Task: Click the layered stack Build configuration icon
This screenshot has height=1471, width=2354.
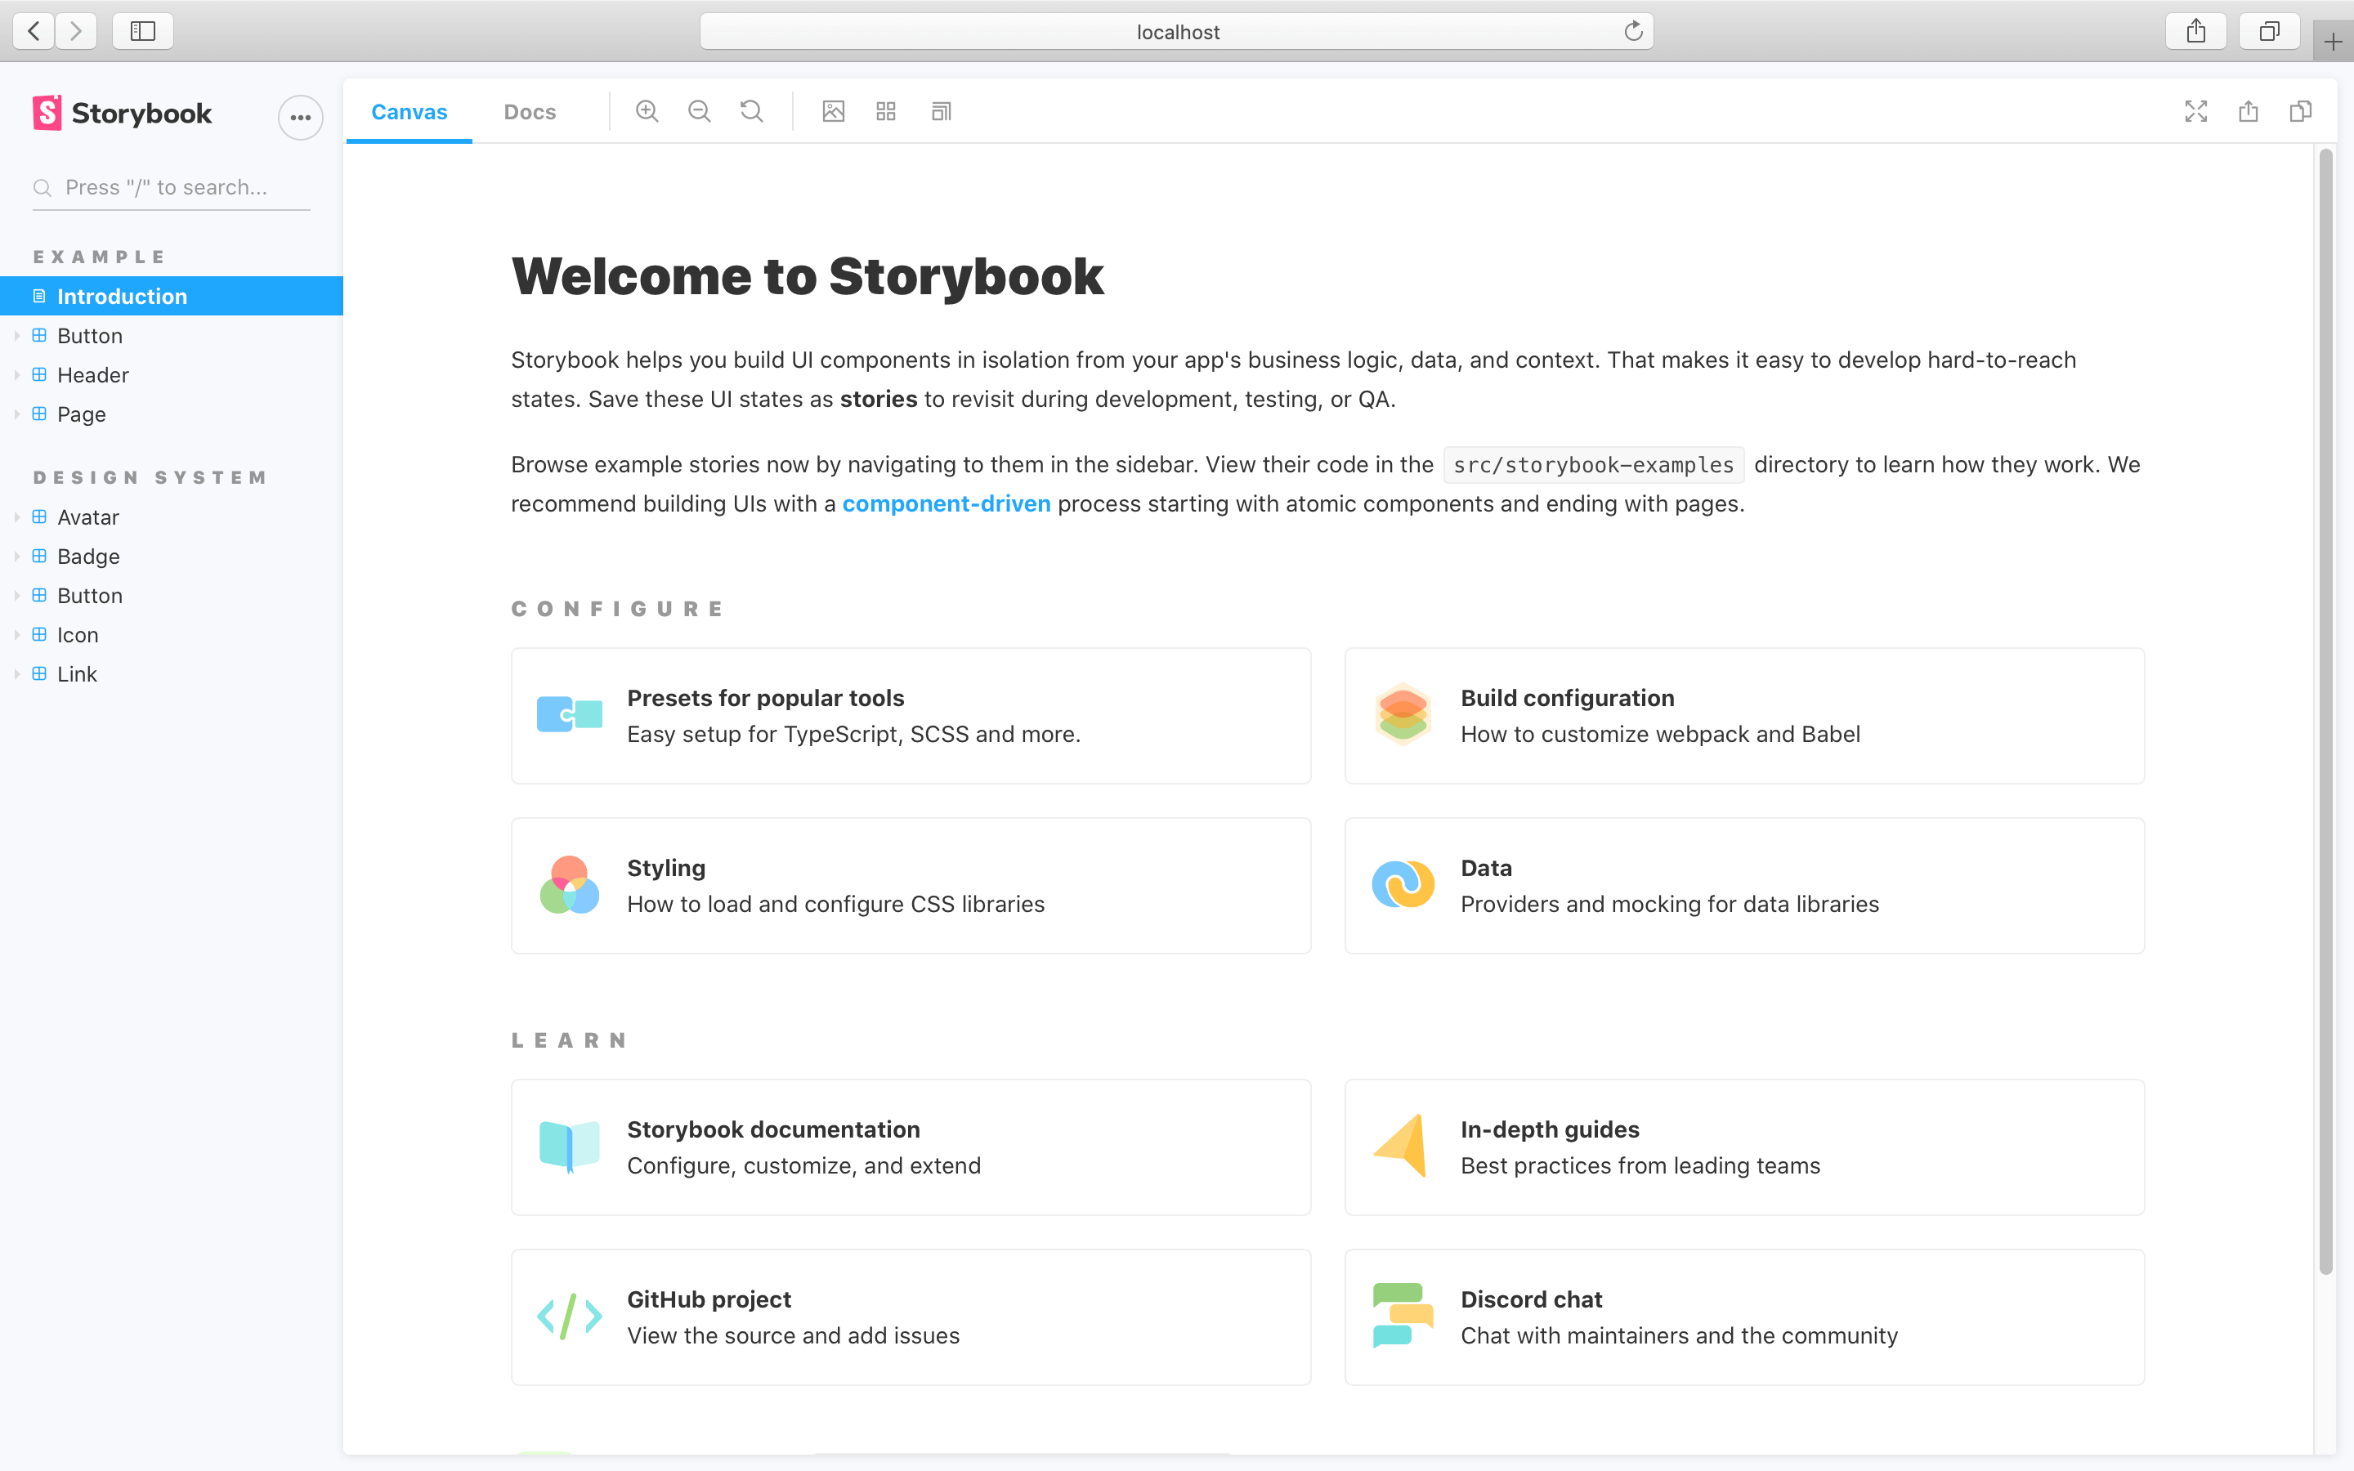Action: pos(1403,714)
